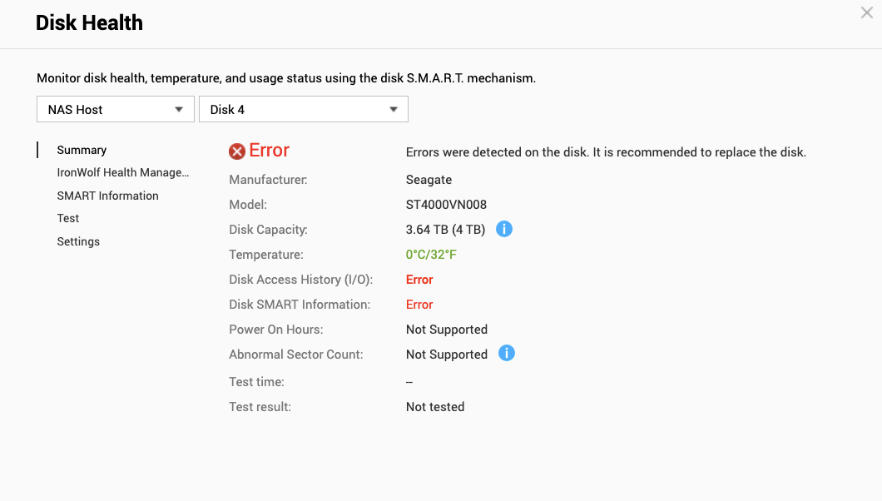Click the dropdown arrow on NAS Host selector
The width and height of the screenshot is (882, 501).
point(178,109)
